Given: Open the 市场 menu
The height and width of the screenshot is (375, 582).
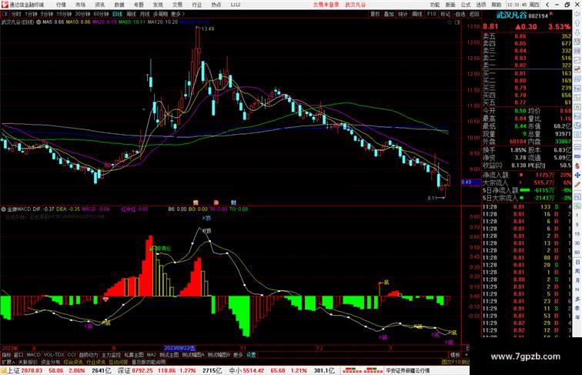Looking at the screenshot, I should (x=81, y=5).
